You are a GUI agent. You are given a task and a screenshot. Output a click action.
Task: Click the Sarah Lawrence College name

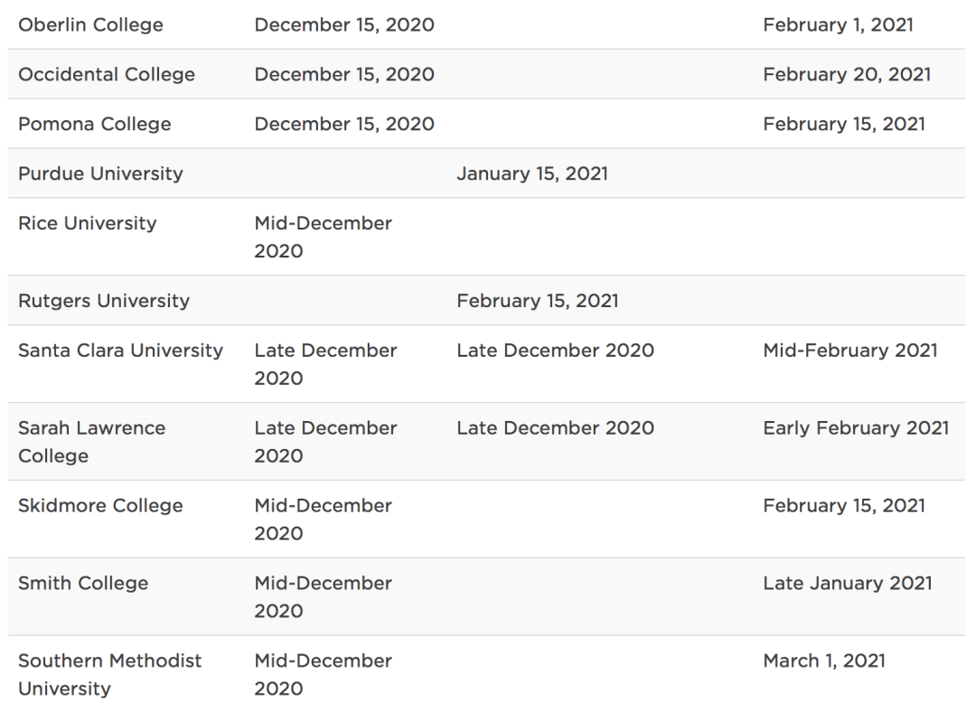pyautogui.click(x=91, y=442)
